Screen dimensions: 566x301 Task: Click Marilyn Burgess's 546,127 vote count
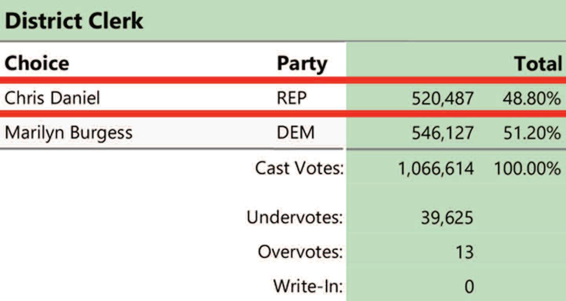442,133
